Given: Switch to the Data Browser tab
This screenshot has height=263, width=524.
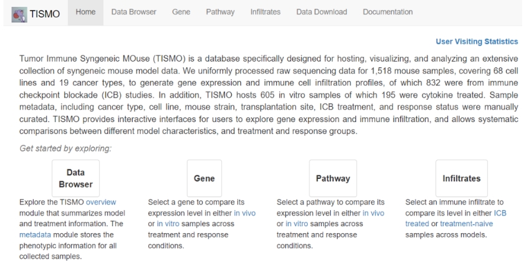Looking at the screenshot, I should (x=134, y=12).
